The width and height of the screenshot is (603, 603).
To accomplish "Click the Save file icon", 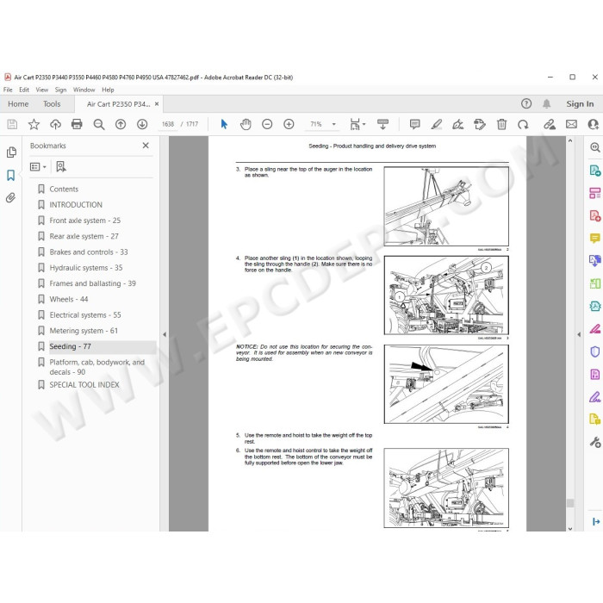I will (12, 124).
